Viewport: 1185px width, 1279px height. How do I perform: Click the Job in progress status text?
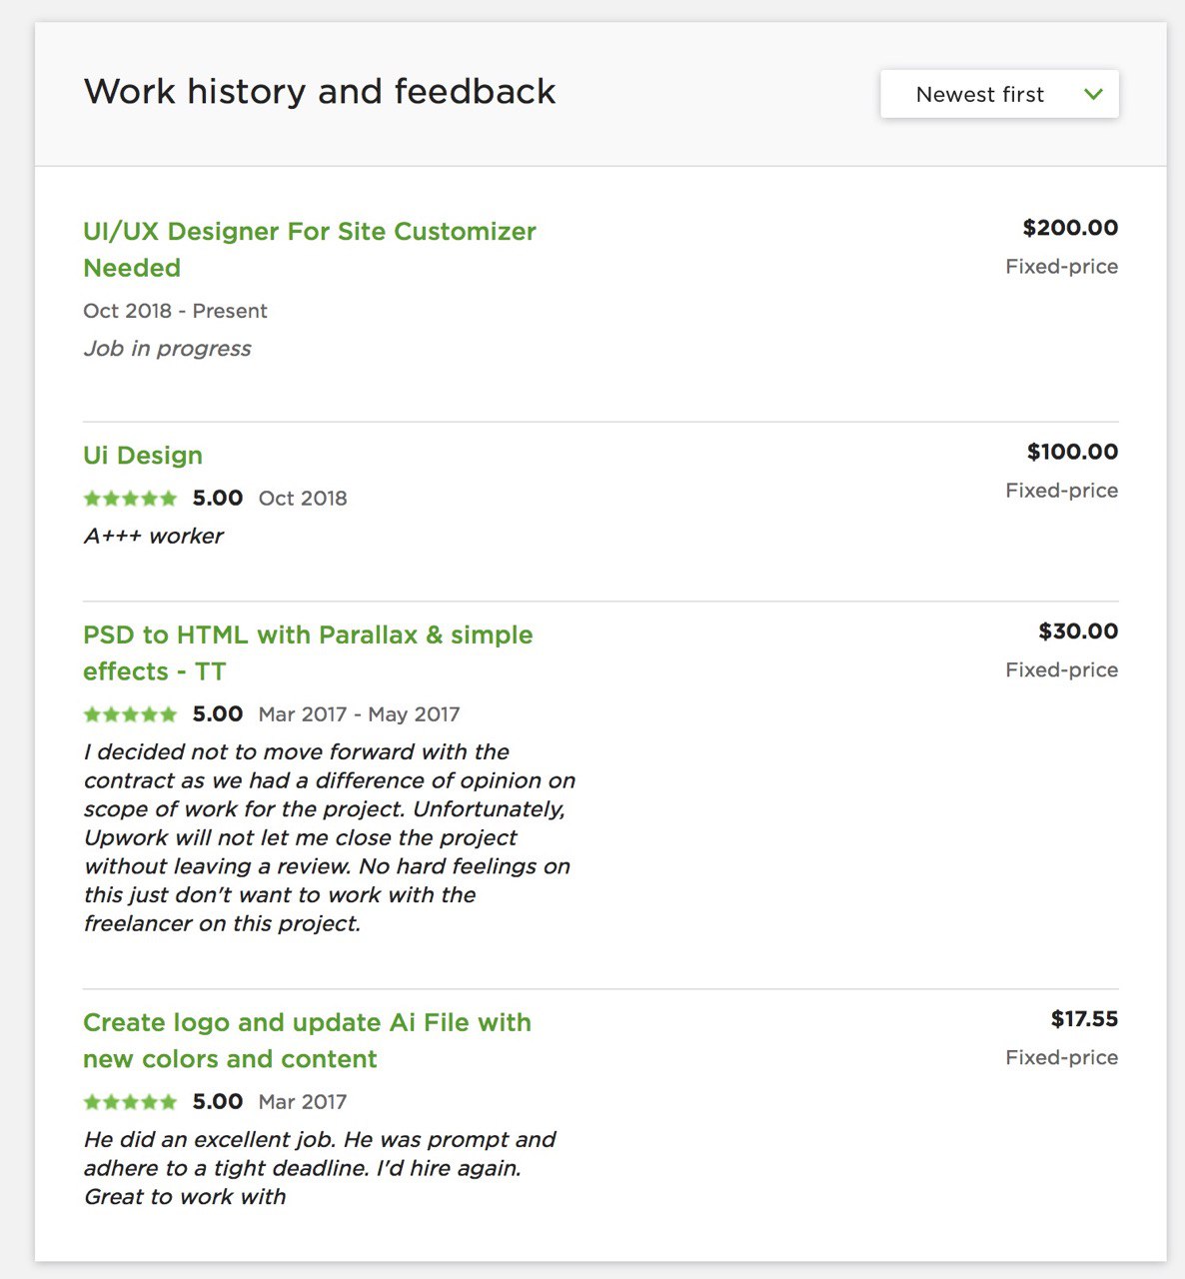point(167,349)
